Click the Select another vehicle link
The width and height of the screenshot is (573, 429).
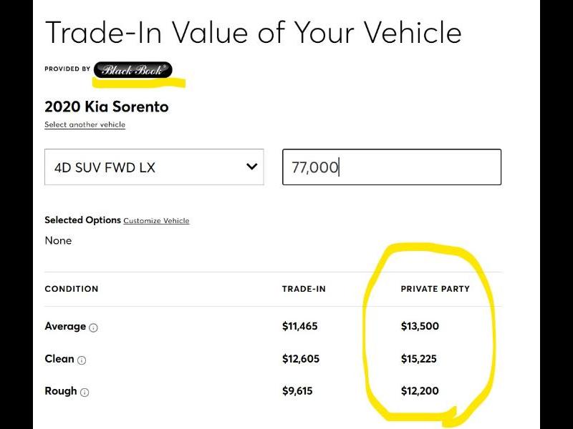pos(84,124)
